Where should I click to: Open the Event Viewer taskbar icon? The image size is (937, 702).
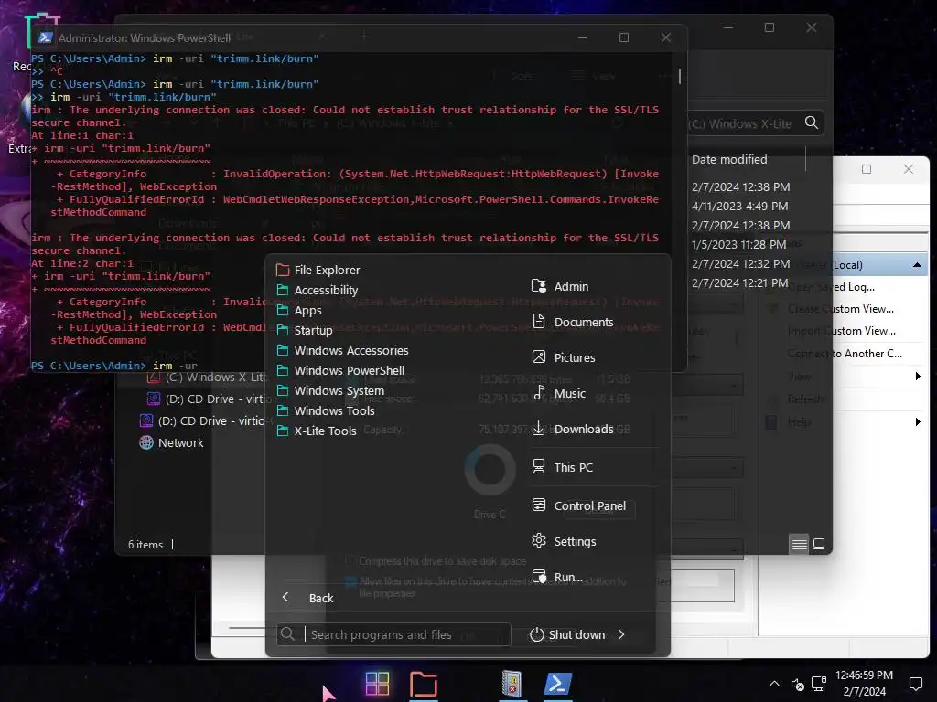click(512, 684)
